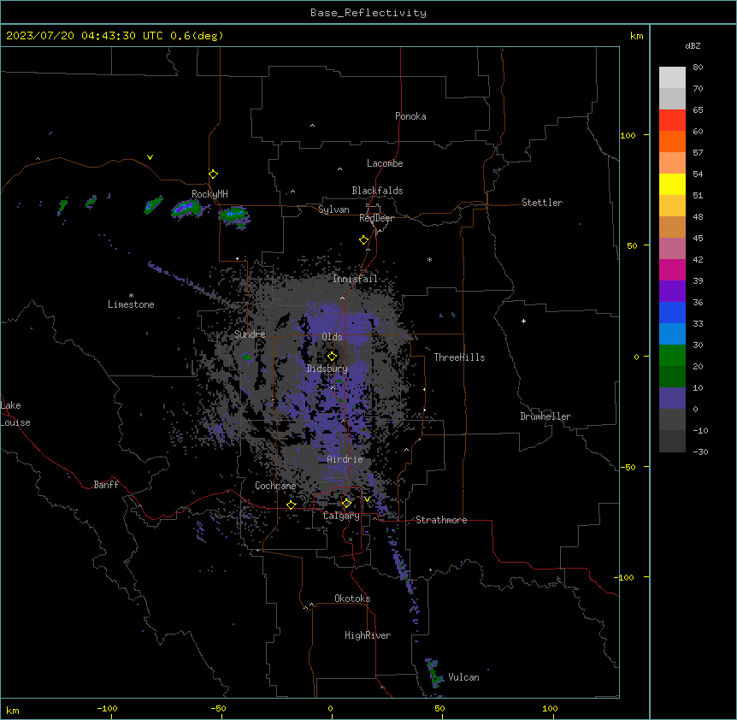
Task: Click the dBZ legend heading
Action: [x=693, y=46]
